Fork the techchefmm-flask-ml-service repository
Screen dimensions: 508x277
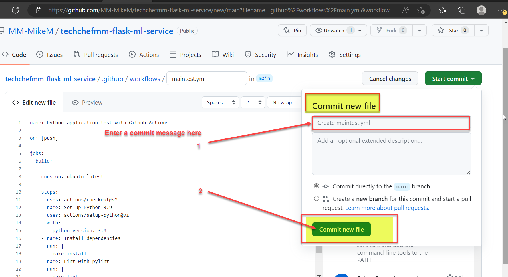(391, 30)
